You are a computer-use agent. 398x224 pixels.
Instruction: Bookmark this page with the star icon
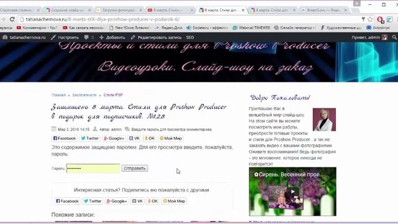point(370,19)
